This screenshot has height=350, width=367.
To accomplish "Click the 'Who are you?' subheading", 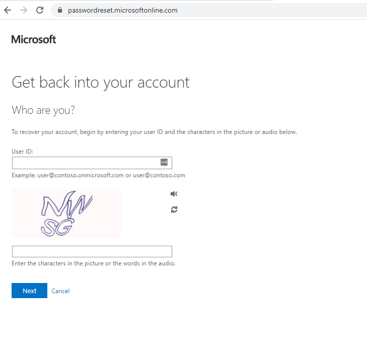I will (x=43, y=110).
